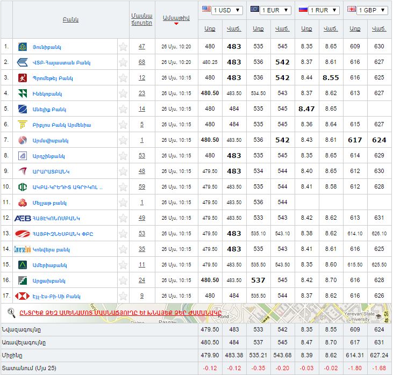This screenshot has height=375, width=393.
Task: Click the Mellat Bank red logo
Action: point(23,203)
